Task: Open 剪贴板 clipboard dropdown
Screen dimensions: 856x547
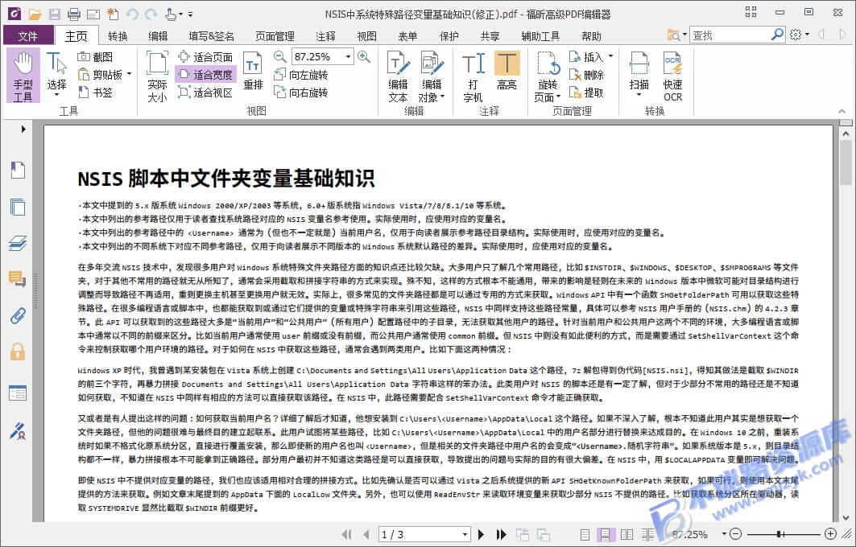Action: (x=130, y=74)
